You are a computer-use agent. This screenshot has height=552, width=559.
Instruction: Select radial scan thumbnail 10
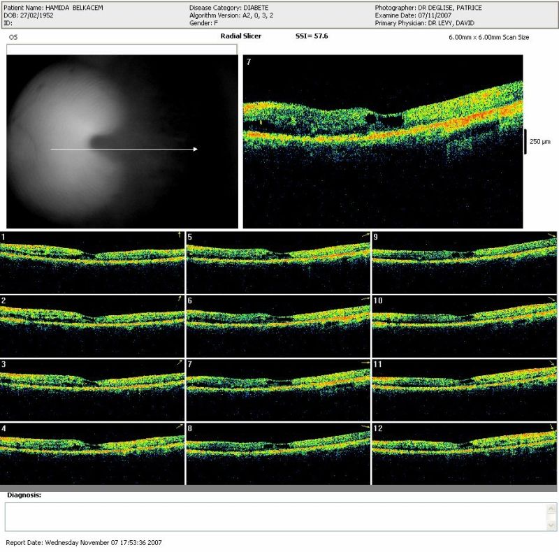click(465, 325)
